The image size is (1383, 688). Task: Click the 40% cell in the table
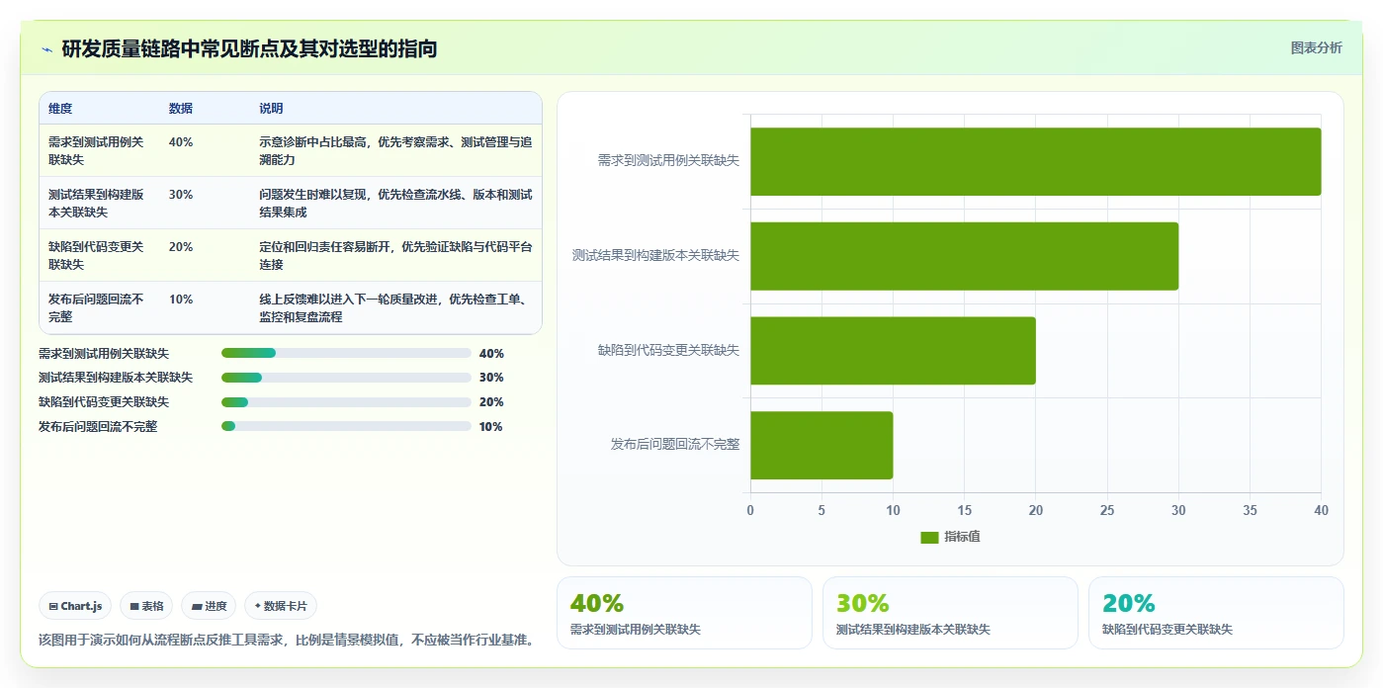pos(181,142)
